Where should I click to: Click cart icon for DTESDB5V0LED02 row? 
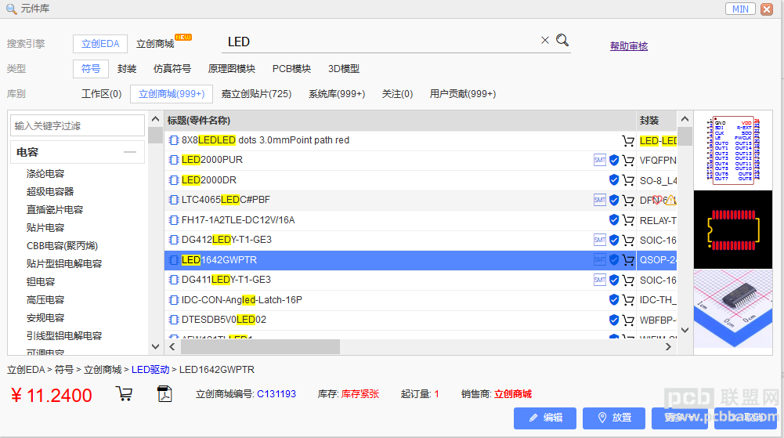[628, 320]
